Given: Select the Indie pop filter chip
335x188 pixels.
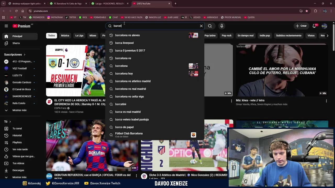Looking at the screenshot, I should (x=265, y=36).
